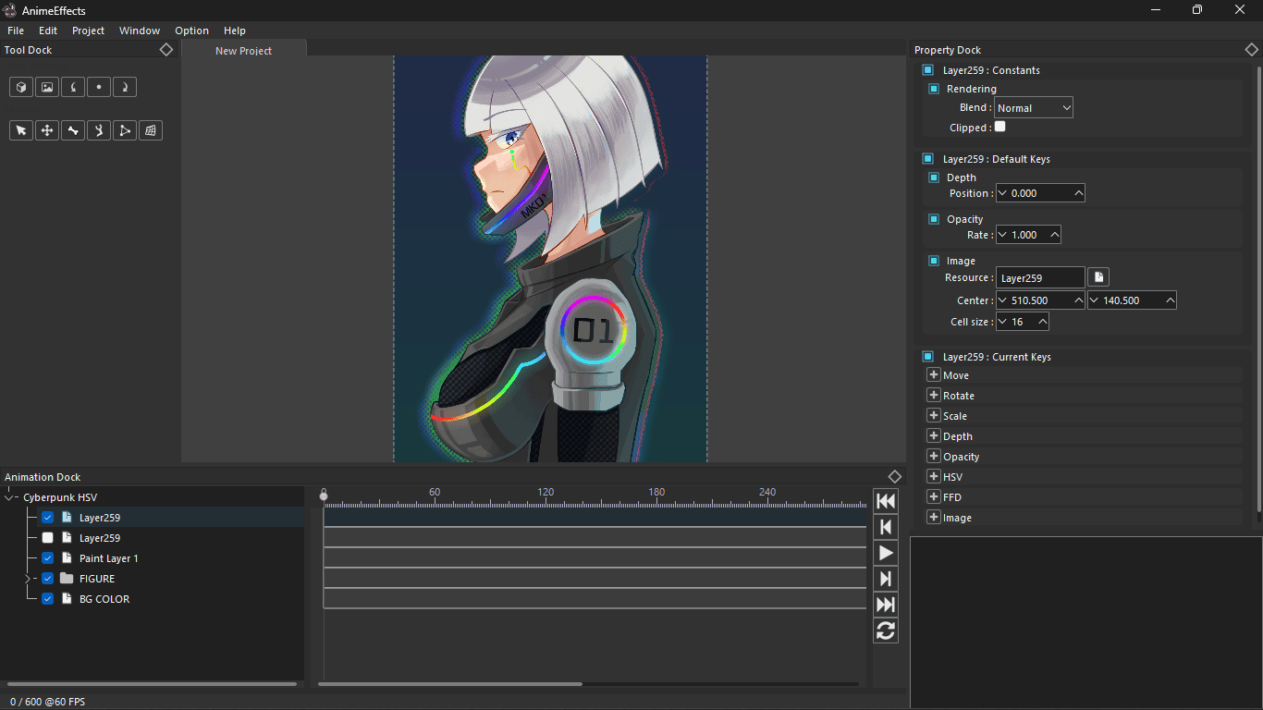Image resolution: width=1263 pixels, height=710 pixels.
Task: Select the Mesh editor tool
Action: click(x=124, y=130)
